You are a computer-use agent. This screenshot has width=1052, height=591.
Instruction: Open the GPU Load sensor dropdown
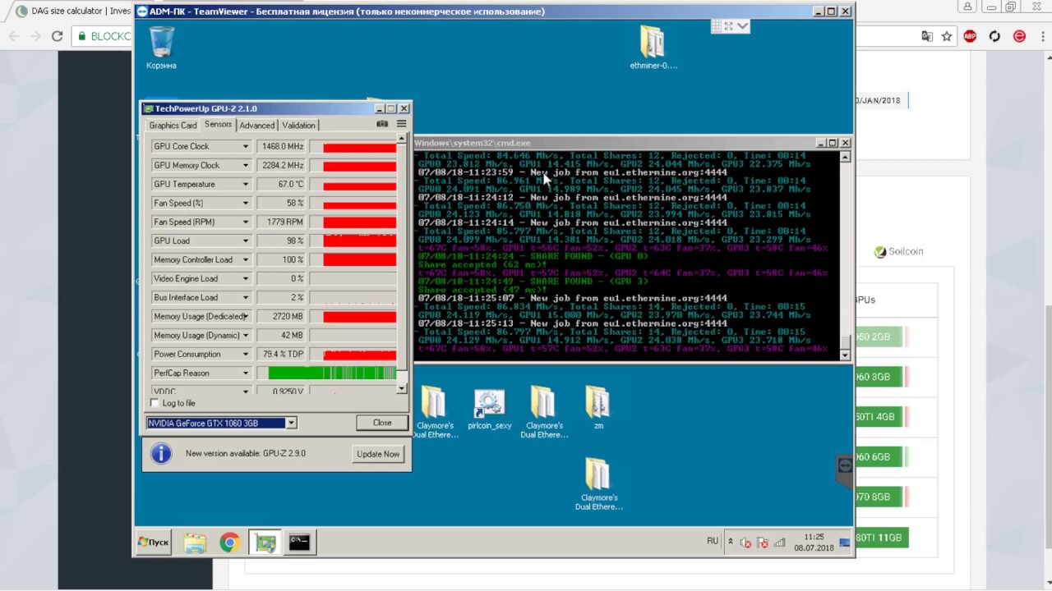point(245,241)
